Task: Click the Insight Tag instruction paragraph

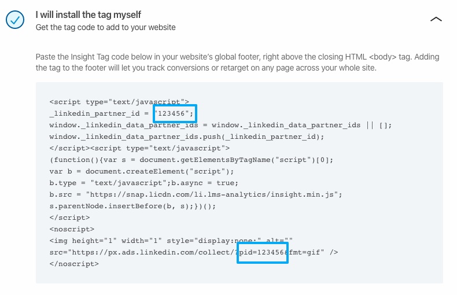Action: click(x=237, y=62)
